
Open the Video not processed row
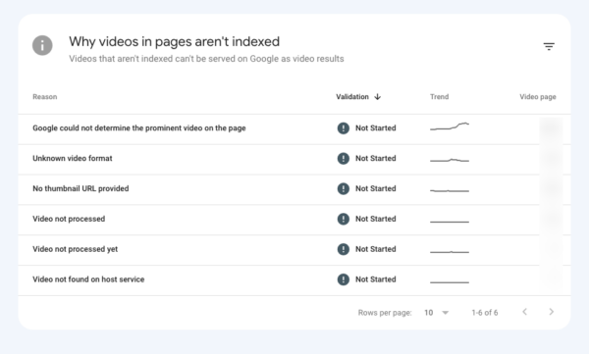[294, 220]
